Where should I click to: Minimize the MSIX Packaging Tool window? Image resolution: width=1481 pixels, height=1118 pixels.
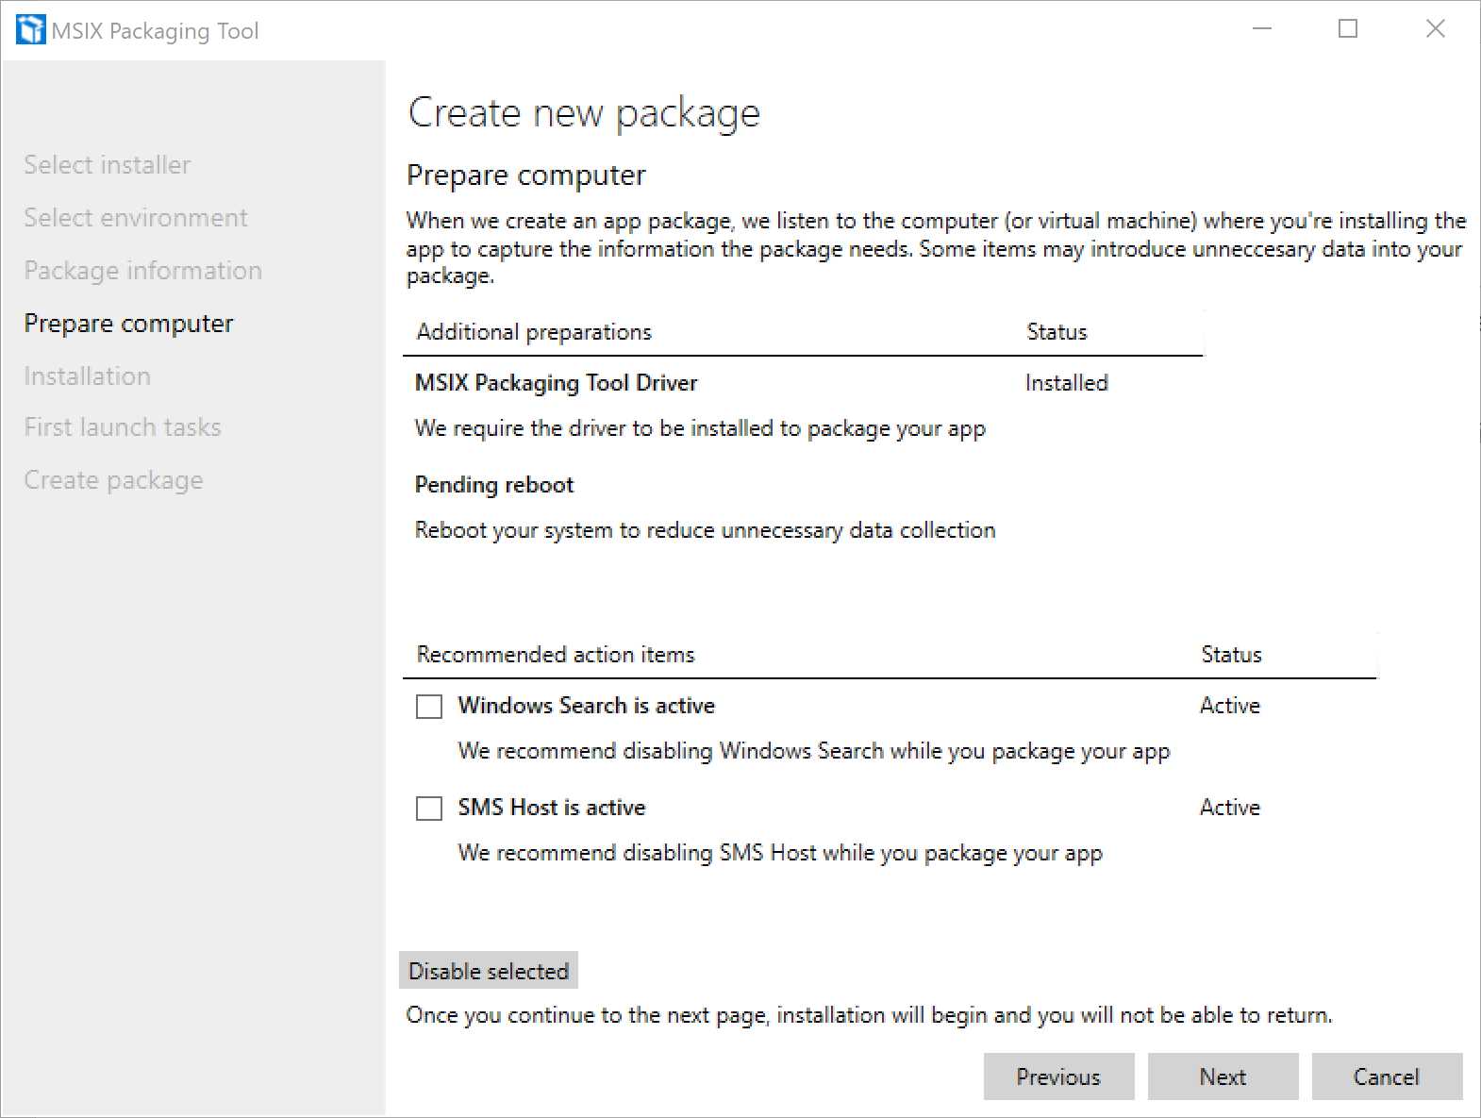point(1262,29)
